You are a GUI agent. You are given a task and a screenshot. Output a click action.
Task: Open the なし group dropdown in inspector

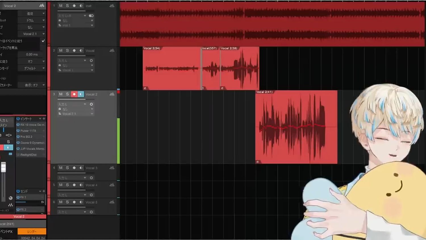tap(32, 27)
